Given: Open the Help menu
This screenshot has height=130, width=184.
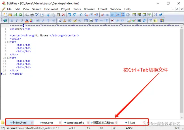Looking at the screenshot, I should (x=127, y=9).
